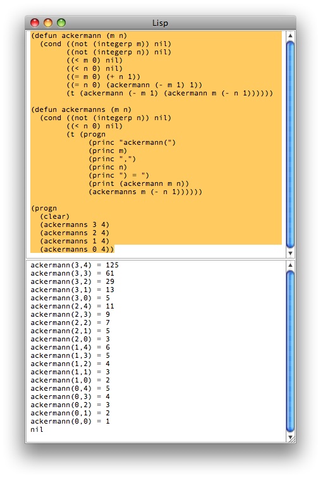Click the Lisp window title bar
This screenshot has height=478, width=321.
pyautogui.click(x=160, y=23)
